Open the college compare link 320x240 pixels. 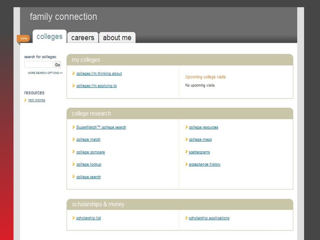(x=91, y=152)
